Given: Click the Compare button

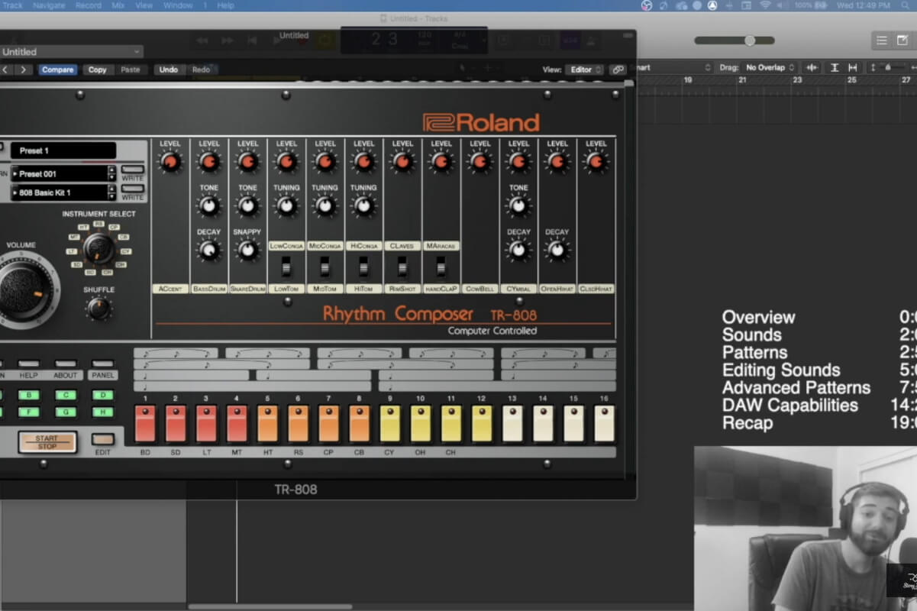Looking at the screenshot, I should point(57,70).
